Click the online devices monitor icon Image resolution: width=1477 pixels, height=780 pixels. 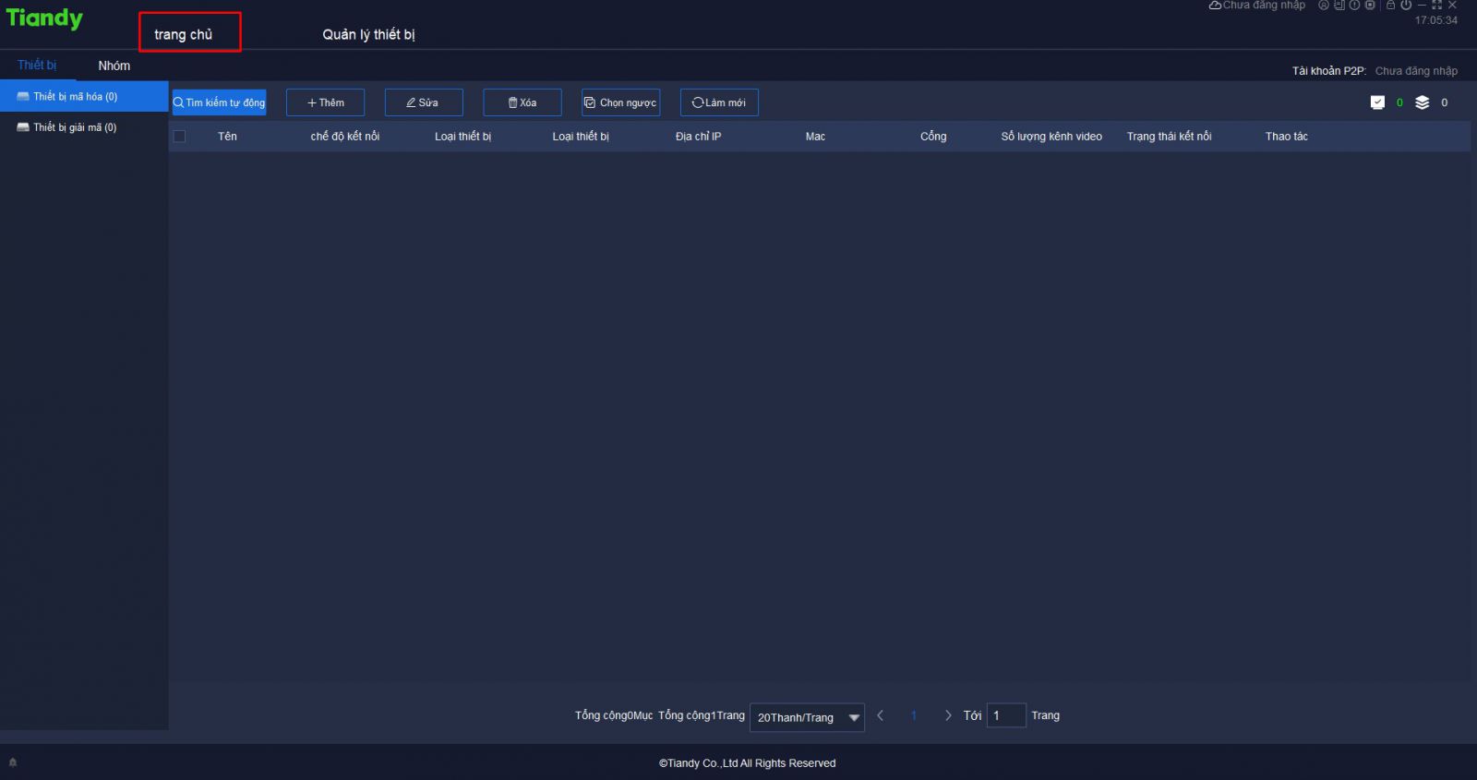[1377, 102]
